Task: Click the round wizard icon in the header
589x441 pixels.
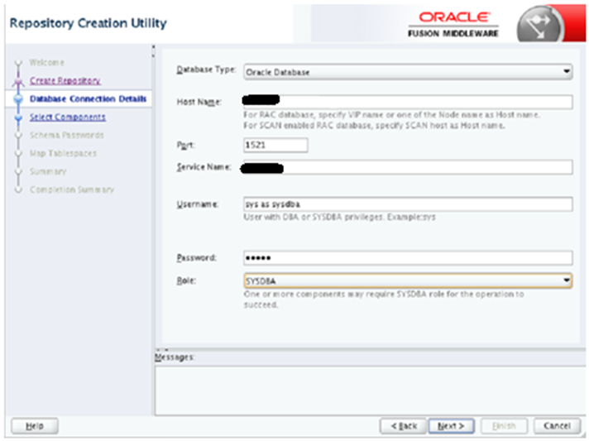Action: coord(540,25)
